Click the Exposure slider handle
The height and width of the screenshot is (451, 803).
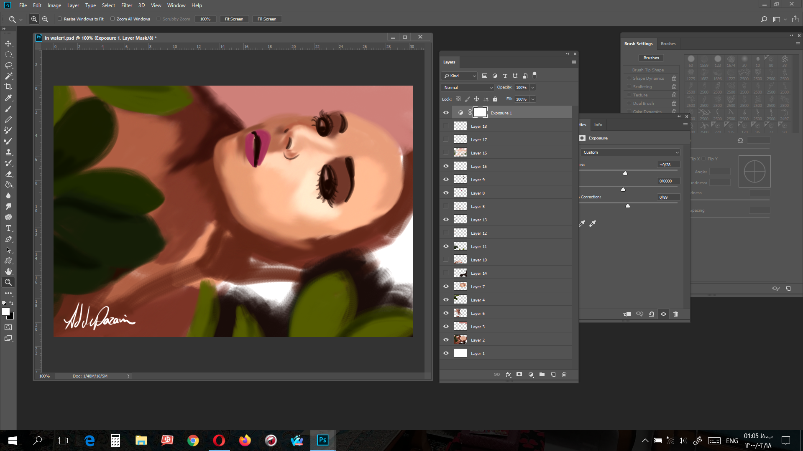click(625, 173)
